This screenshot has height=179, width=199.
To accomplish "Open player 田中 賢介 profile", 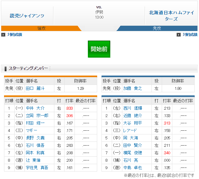I will pyautogui.click(x=133, y=145).
